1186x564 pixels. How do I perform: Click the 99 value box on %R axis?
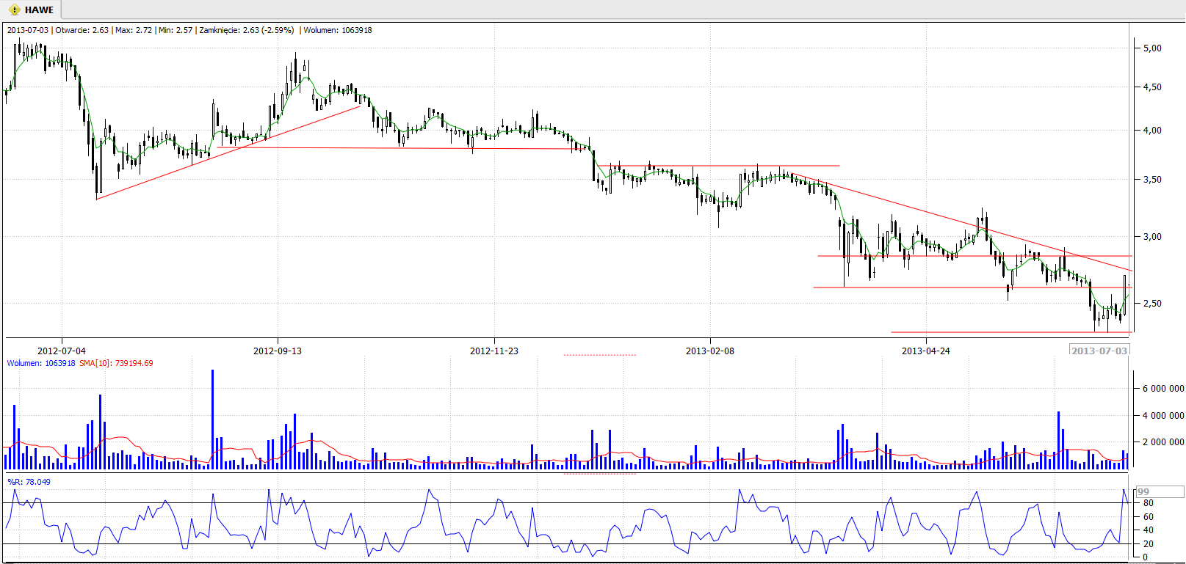[x=1160, y=491]
